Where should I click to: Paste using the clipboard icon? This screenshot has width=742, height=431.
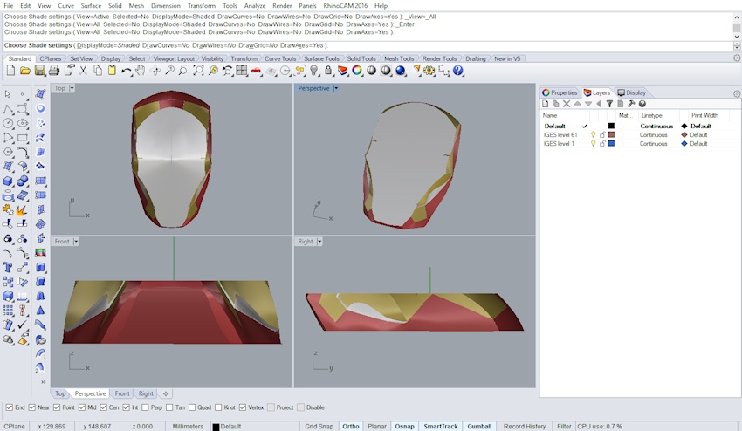pos(112,71)
